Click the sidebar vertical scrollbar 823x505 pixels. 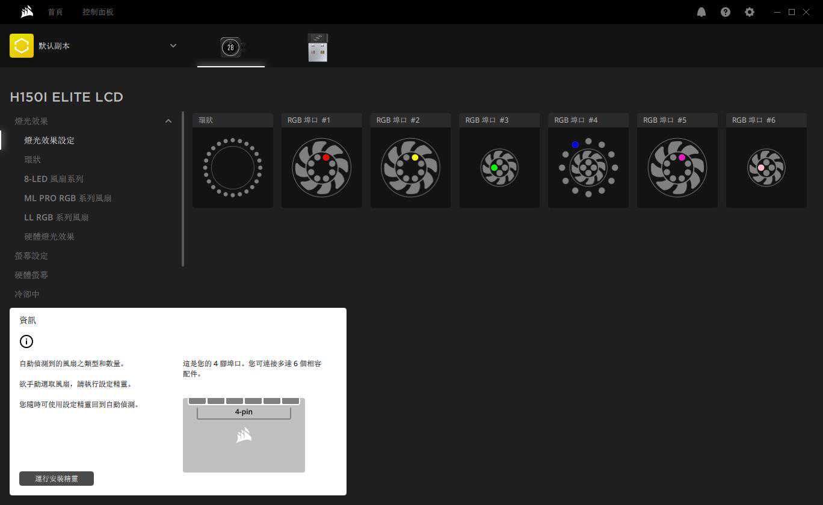click(183, 189)
